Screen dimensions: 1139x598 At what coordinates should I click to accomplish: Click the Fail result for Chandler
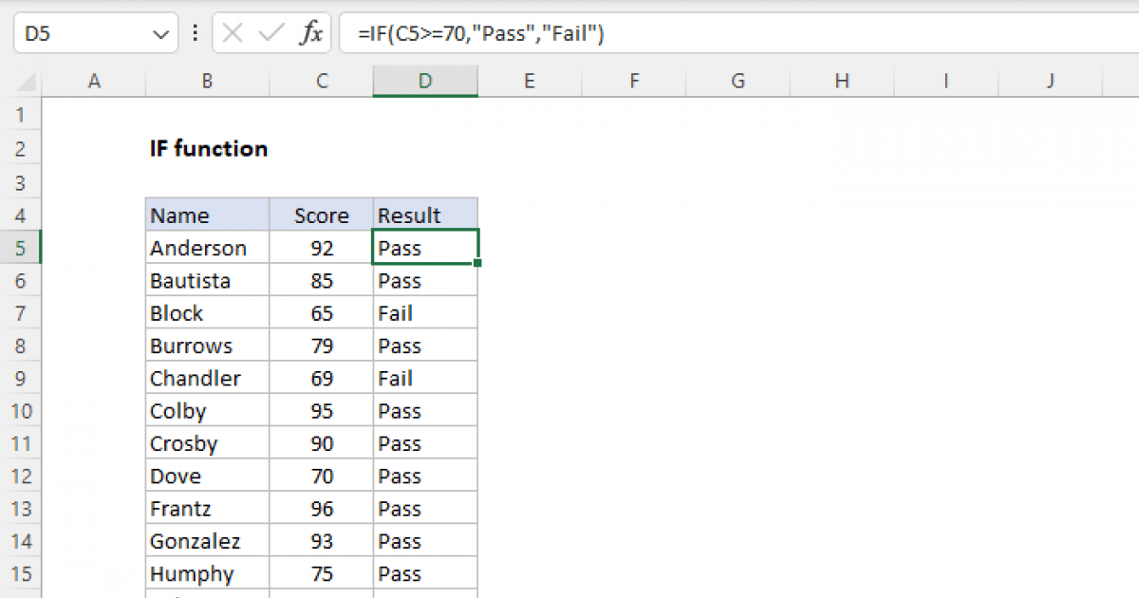[424, 377]
